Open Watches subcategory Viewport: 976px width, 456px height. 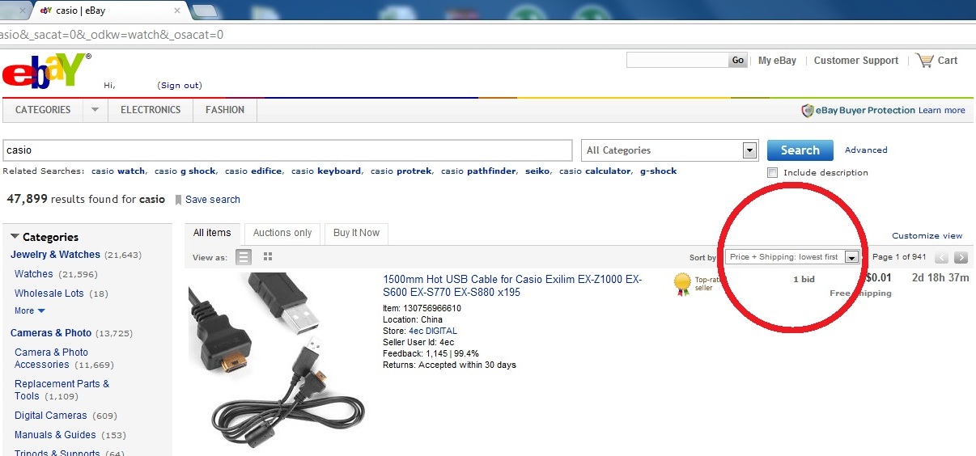(34, 274)
